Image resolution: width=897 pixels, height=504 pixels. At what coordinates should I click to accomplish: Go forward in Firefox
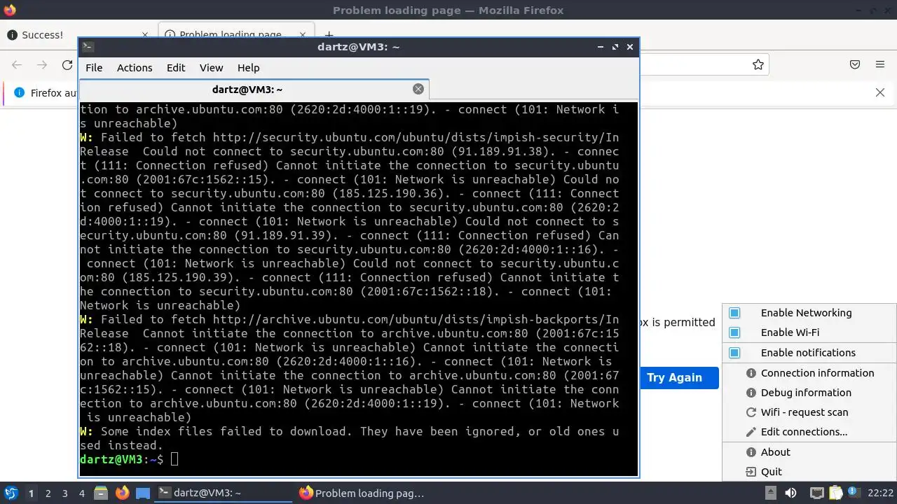pyautogui.click(x=42, y=64)
